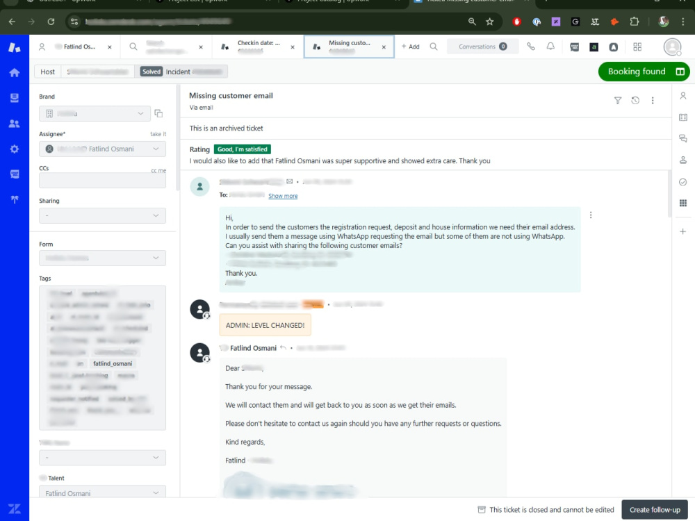Click the Good, I'm satisfied rating badge

[x=242, y=149]
